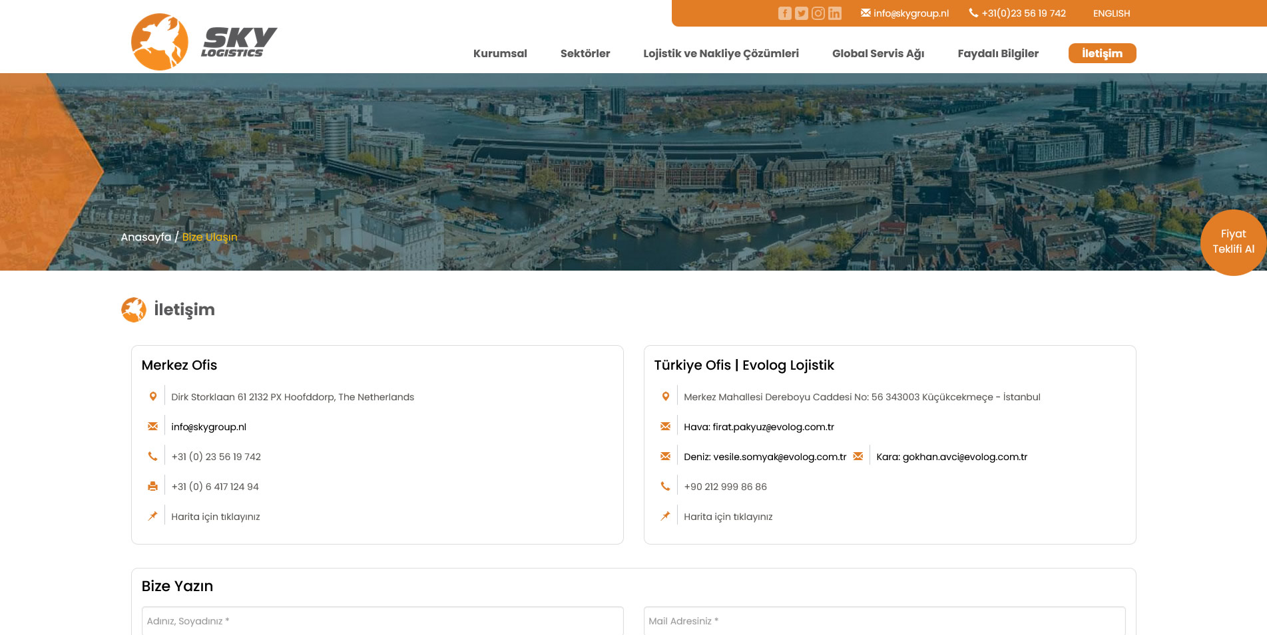Open Merkez Ofis Harita için tıklayınız link
Screen dimensions: 1267x635
click(216, 517)
